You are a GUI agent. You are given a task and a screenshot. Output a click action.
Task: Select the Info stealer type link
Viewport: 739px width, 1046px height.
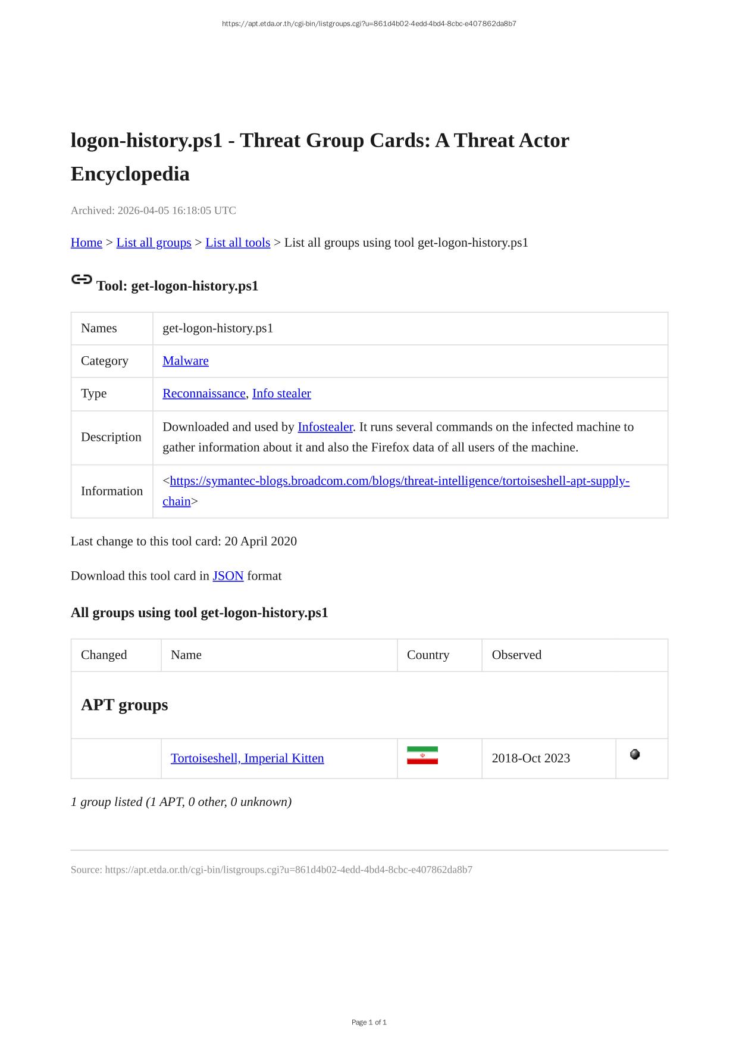(281, 393)
